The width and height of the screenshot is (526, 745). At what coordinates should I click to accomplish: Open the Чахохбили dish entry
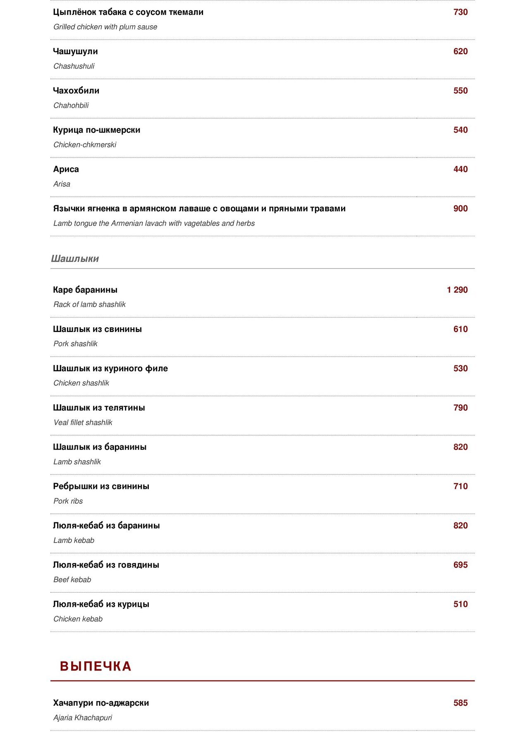pyautogui.click(x=76, y=91)
